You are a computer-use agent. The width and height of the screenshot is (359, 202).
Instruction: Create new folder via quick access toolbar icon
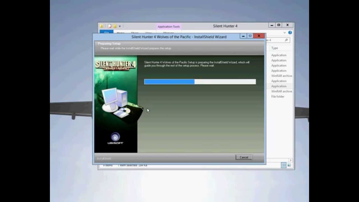[115, 26]
